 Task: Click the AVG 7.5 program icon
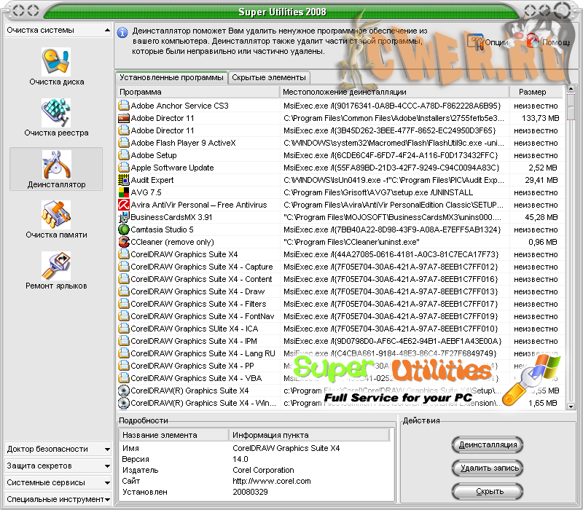[124, 192]
